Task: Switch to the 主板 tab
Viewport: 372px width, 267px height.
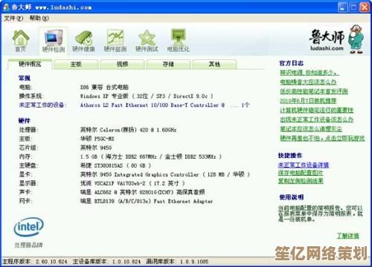Action: (x=76, y=65)
